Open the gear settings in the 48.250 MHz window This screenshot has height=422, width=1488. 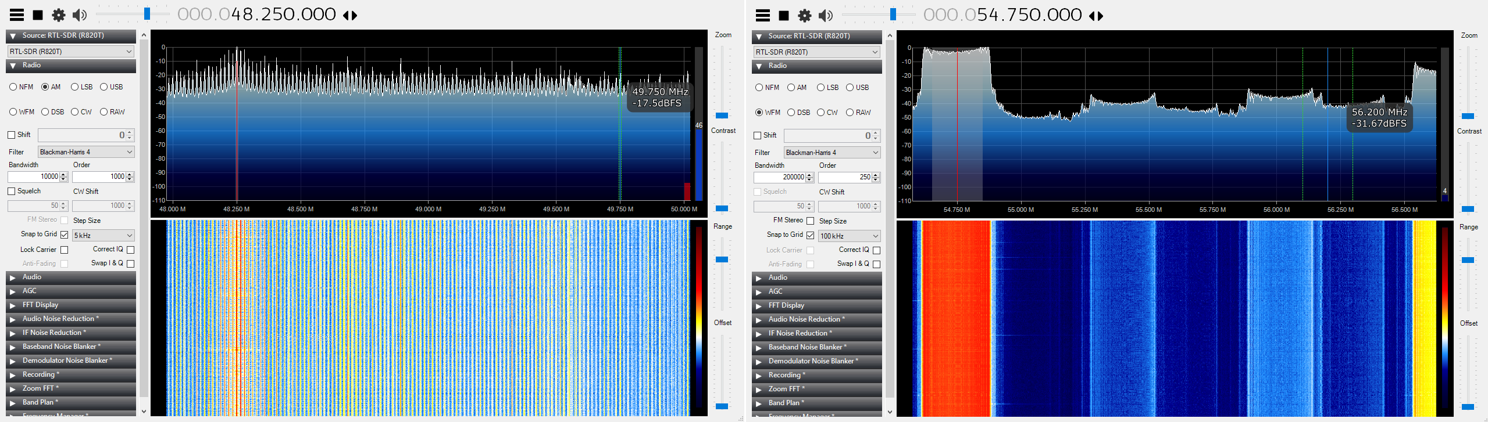pos(59,15)
